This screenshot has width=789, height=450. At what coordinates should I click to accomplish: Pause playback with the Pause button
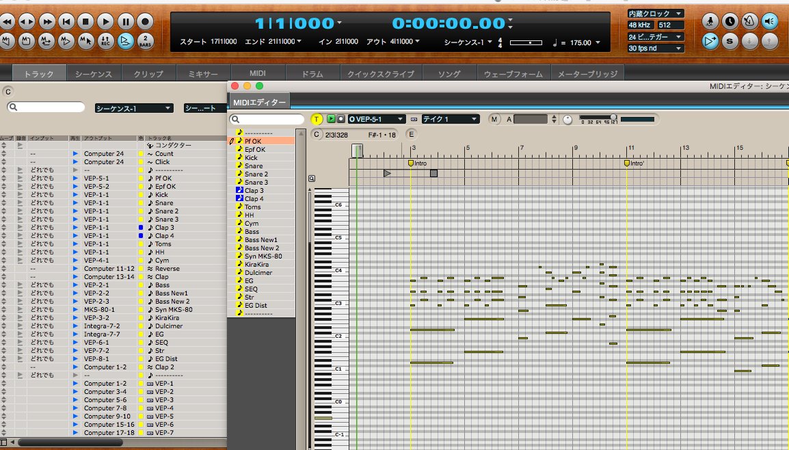point(125,22)
